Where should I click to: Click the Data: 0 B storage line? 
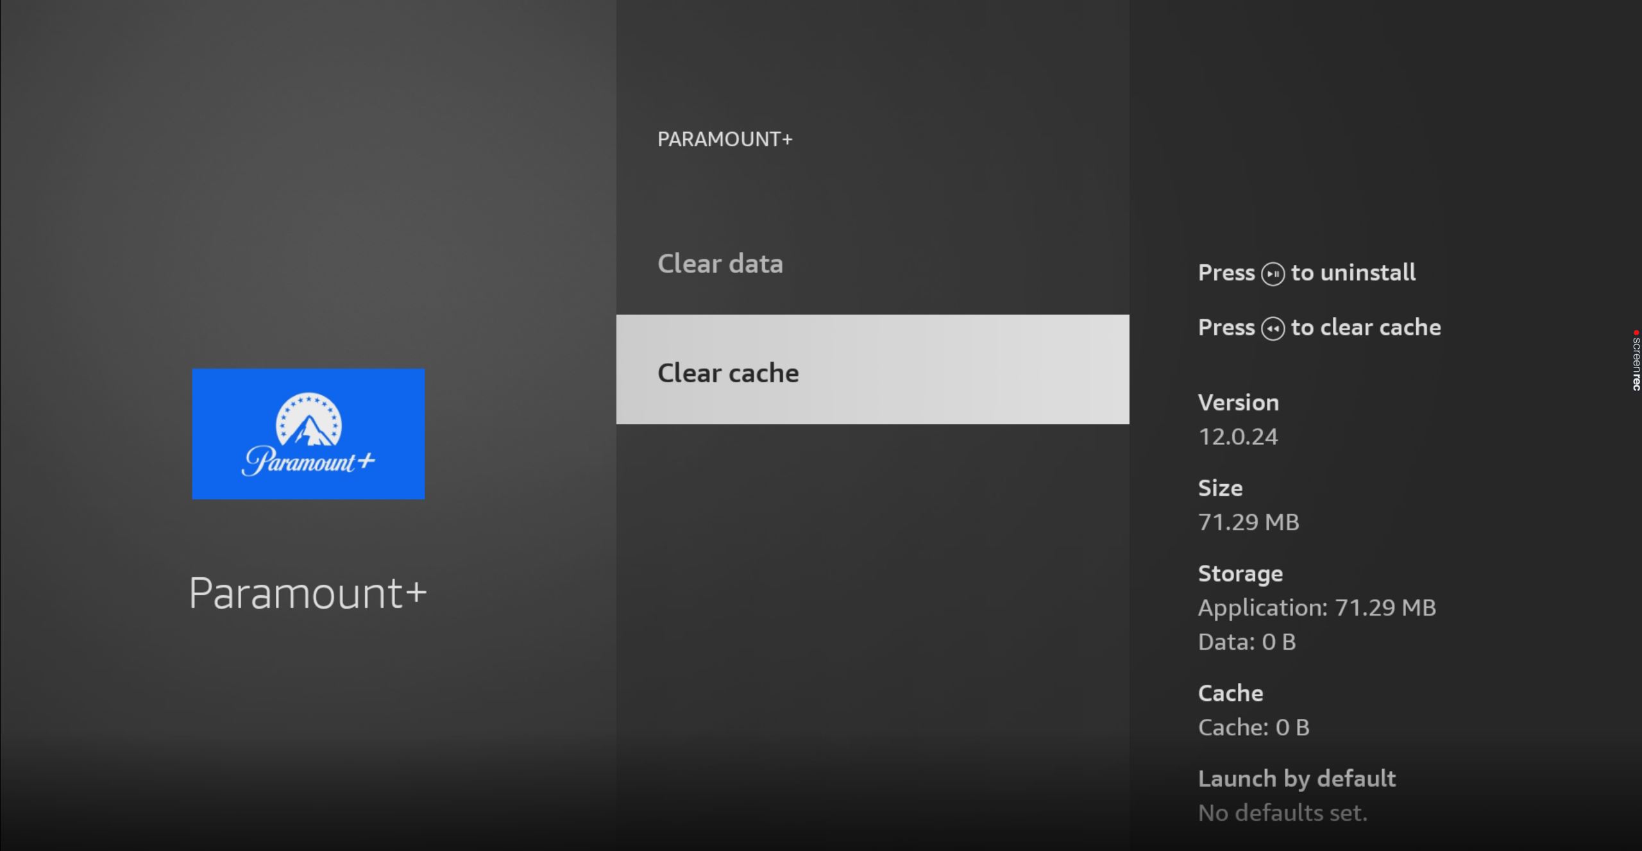pos(1246,642)
